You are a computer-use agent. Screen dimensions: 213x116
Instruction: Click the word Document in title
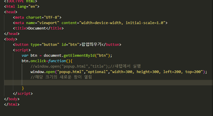coord(37,28)
